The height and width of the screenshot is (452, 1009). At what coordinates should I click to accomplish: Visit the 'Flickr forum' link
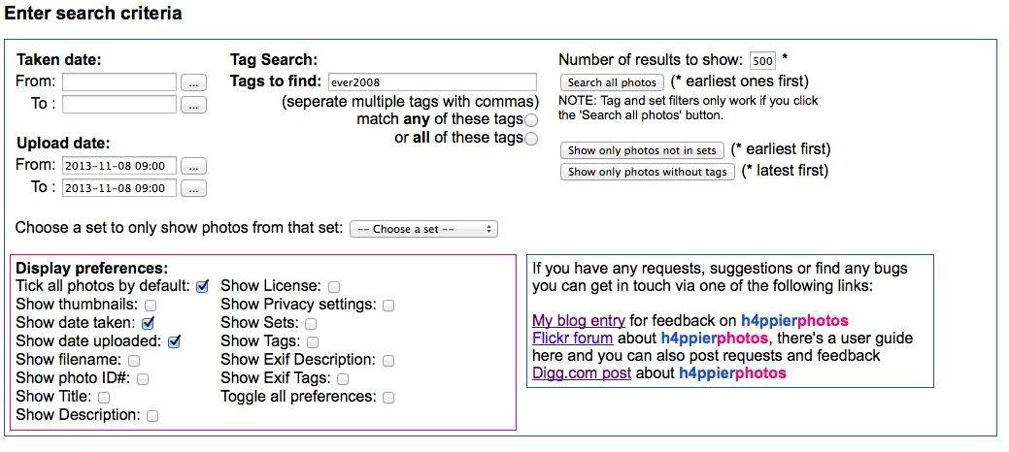tap(573, 339)
